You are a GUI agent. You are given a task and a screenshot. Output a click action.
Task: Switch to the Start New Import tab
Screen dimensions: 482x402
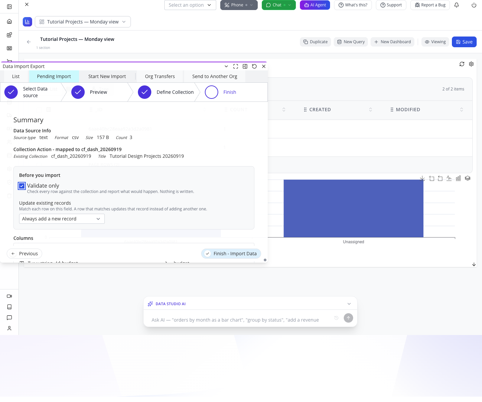coord(107,76)
